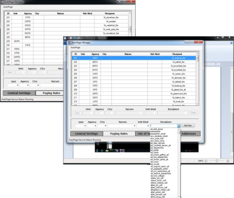Screen dimensions: 234x198
Task: Click the Word help icon in the ribbon corner
Action: click(x=231, y=43)
